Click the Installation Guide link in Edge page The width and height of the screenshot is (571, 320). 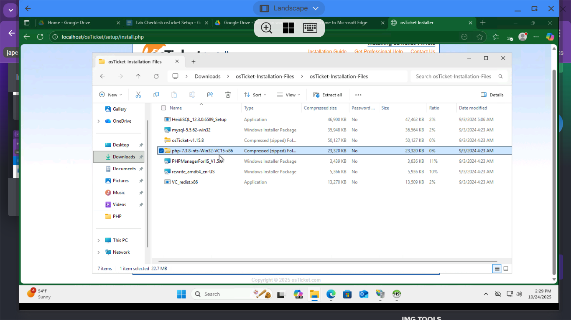pos(327,51)
